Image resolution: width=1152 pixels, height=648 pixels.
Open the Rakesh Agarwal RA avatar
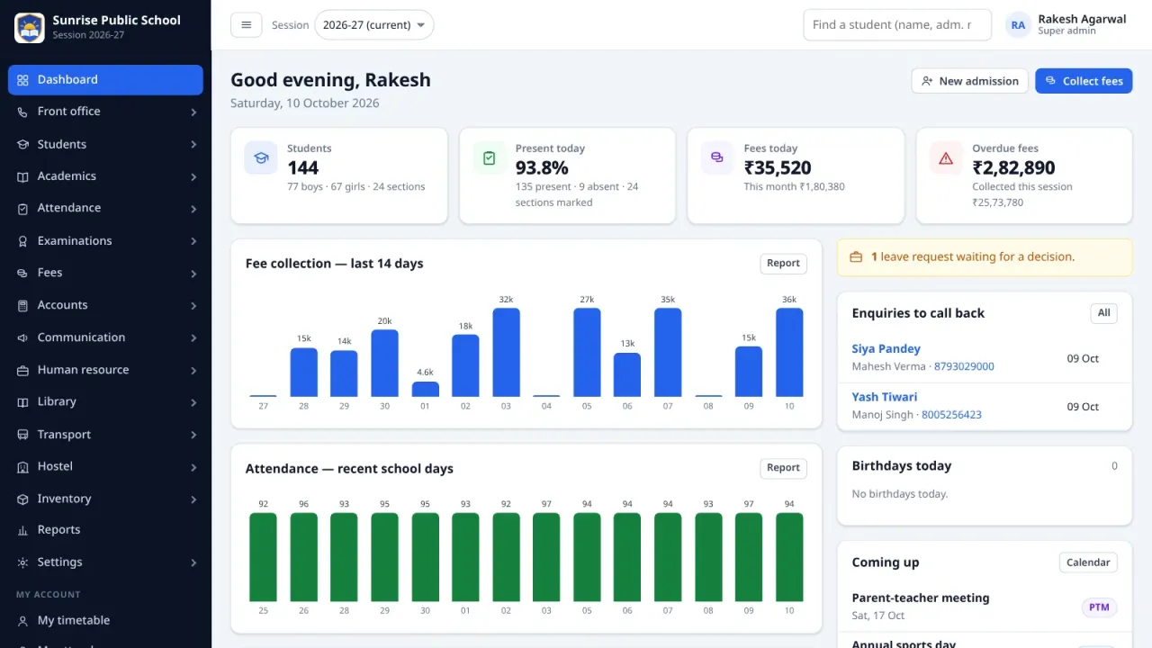1018,25
